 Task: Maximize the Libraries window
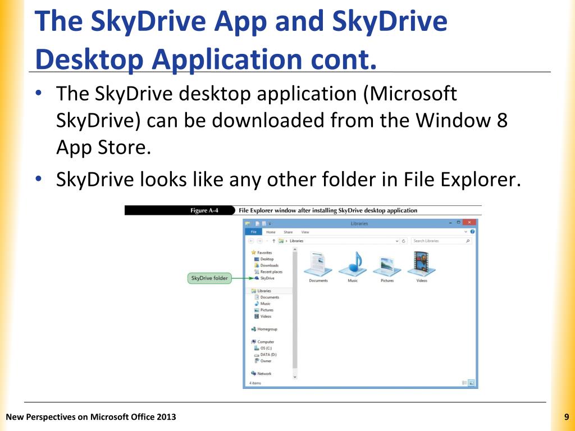458,222
